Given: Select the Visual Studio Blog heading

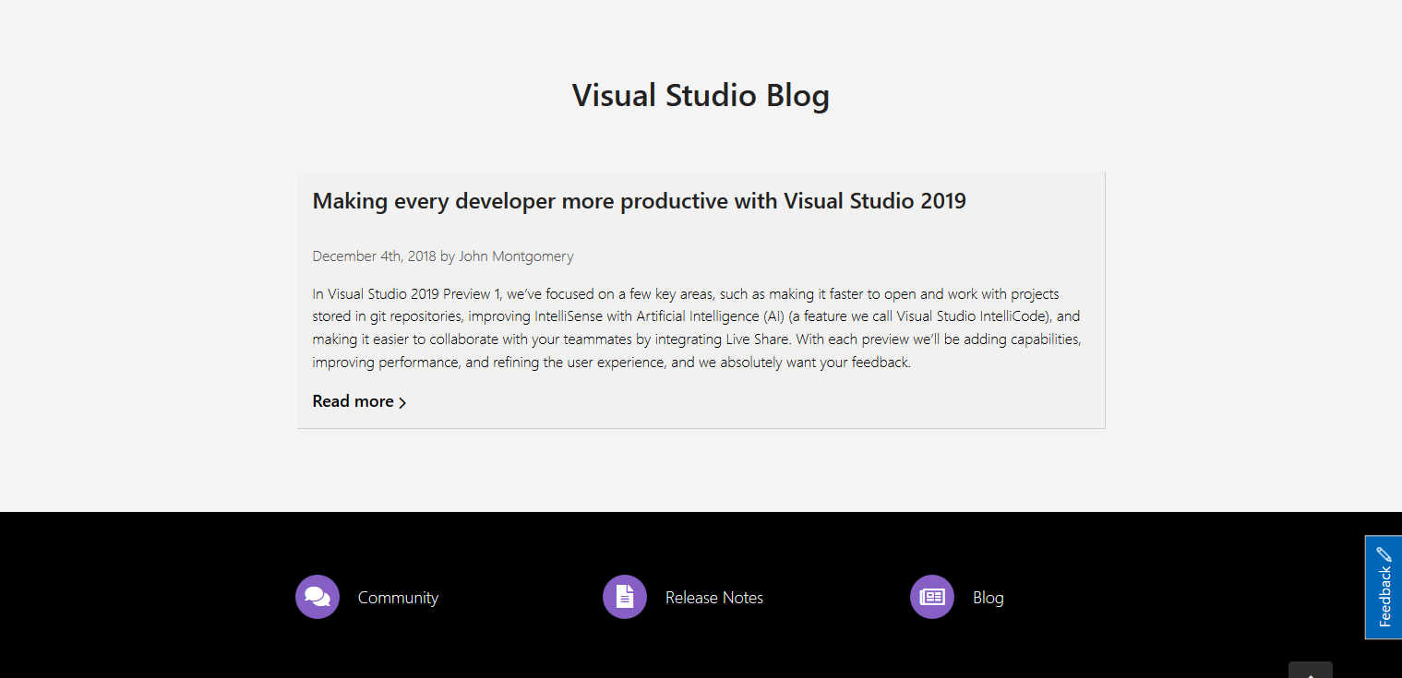Looking at the screenshot, I should pyautogui.click(x=701, y=94).
